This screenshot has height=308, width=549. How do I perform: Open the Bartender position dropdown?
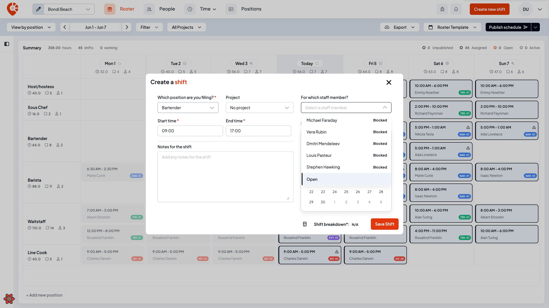(x=188, y=108)
